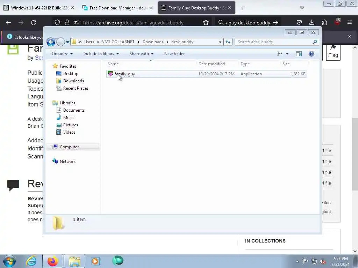
Task: Open the list all tabs dropdown
Action: (x=302, y=8)
